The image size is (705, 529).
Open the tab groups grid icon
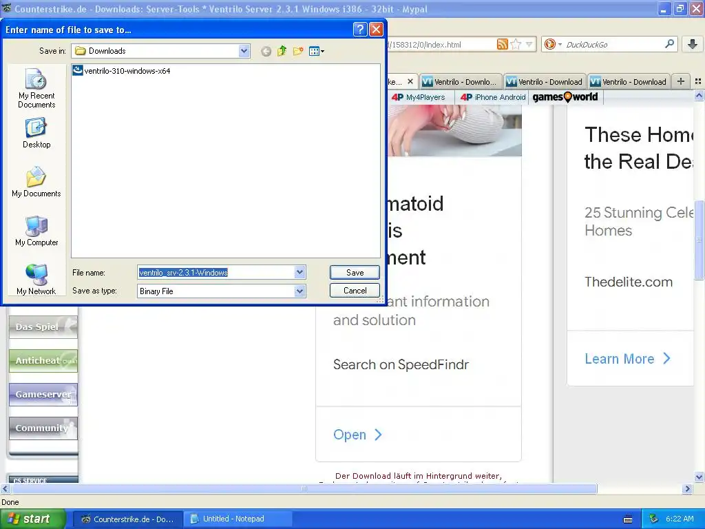(x=698, y=81)
